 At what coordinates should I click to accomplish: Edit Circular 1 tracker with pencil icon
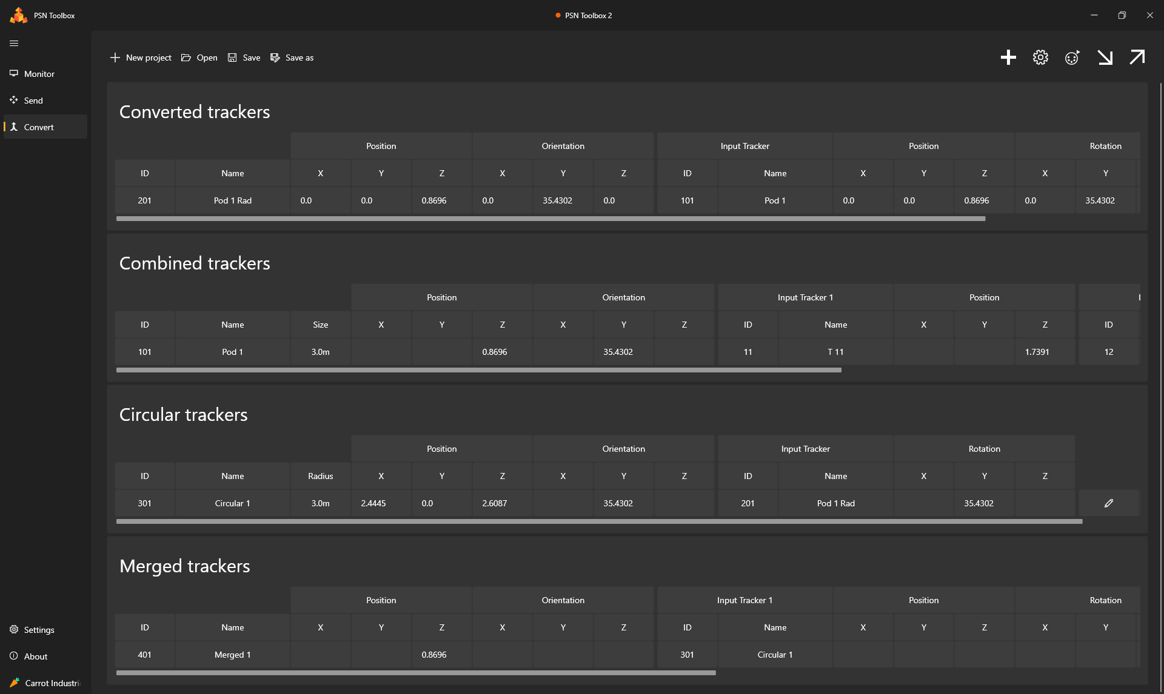[x=1109, y=503]
